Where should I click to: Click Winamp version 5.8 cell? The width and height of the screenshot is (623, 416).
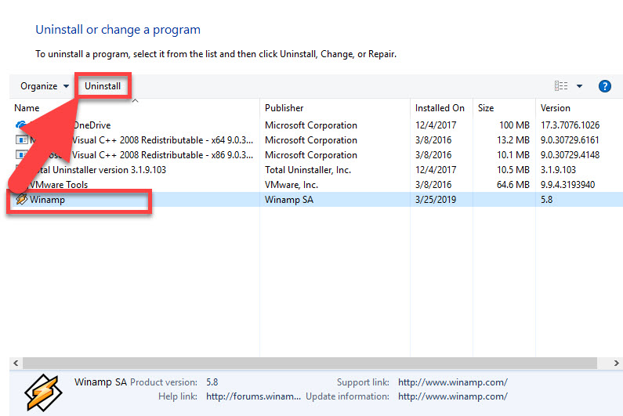[546, 200]
